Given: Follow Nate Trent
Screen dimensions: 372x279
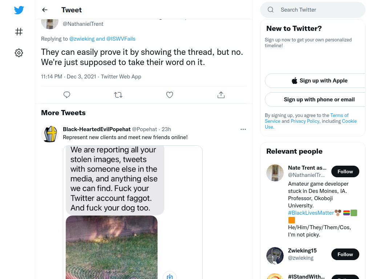Looking at the screenshot, I should click(345, 171).
